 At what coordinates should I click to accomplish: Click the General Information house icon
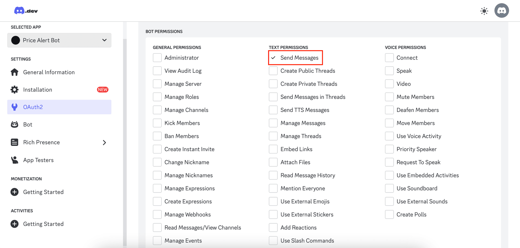[x=14, y=72]
